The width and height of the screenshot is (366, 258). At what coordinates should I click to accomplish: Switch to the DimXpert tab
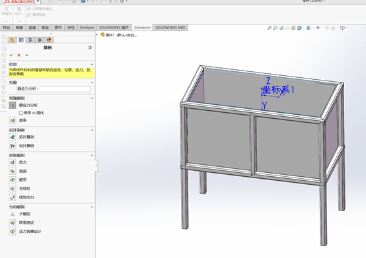coord(87,28)
